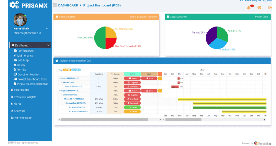
Task: Click the Gantt timeline horizontal scrollbar
Action: (183, 120)
